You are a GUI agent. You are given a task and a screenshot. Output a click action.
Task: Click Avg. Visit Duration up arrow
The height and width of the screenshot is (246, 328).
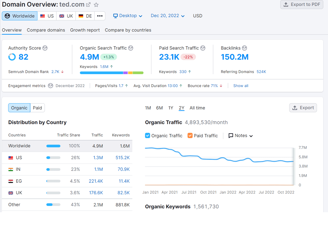pos(181,86)
